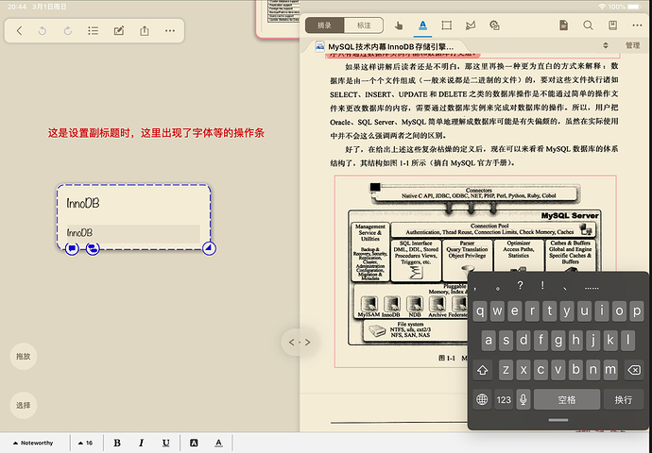The image size is (652, 453).
Task: Toggle underline formatting
Action: 166,443
